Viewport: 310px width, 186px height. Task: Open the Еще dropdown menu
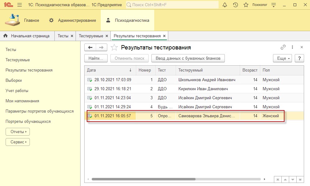click(x=282, y=58)
